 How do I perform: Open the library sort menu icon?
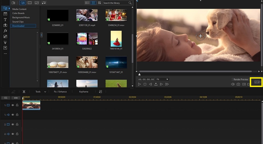(x=99, y=3)
